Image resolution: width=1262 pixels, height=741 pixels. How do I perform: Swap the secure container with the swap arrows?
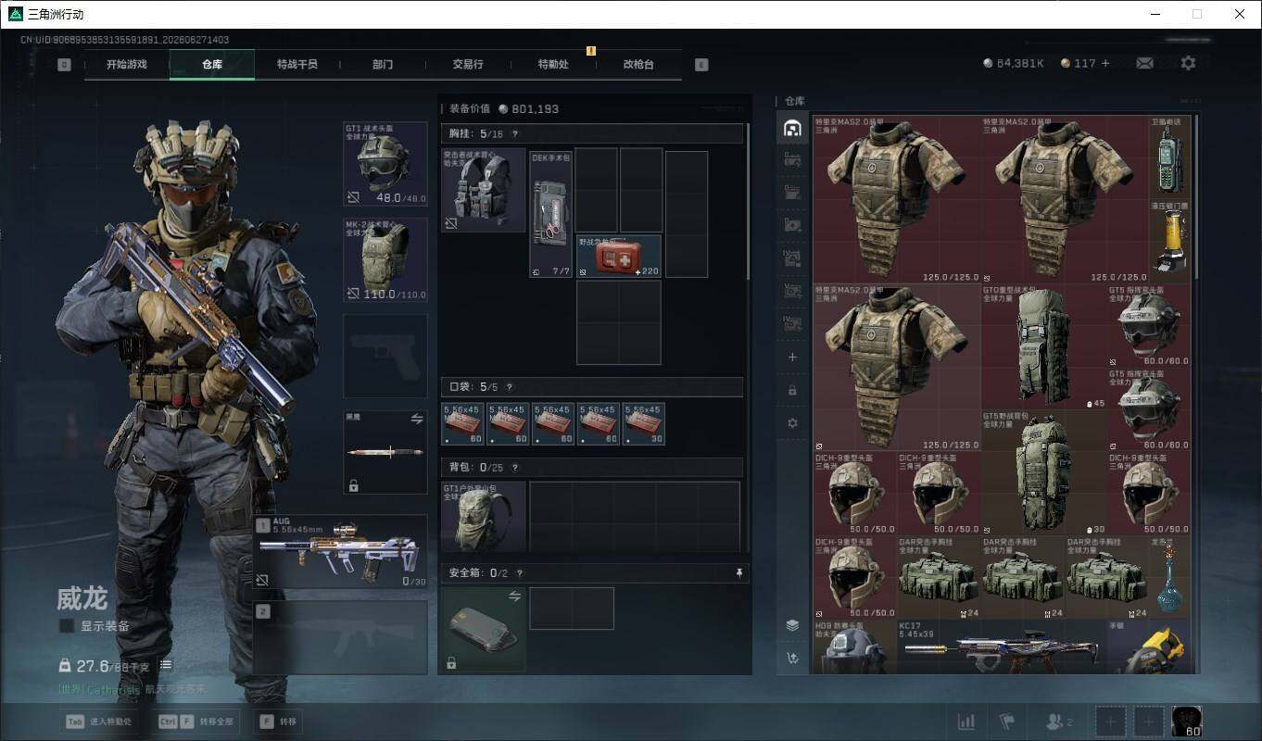coord(515,597)
